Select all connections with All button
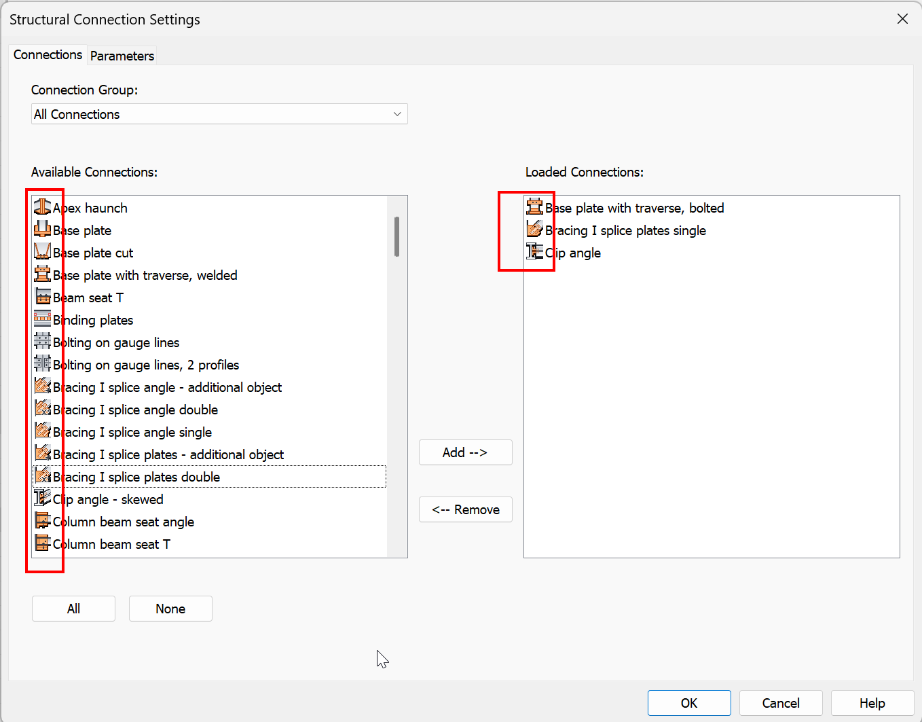Viewport: 922px width, 722px height. click(73, 609)
